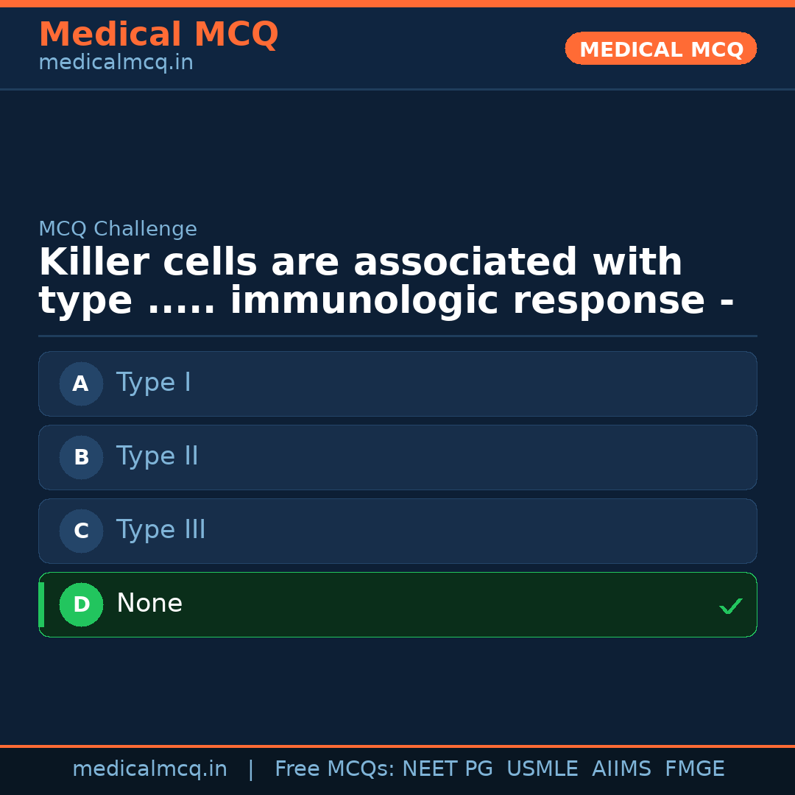Expand the MCQ Challenge section
The height and width of the screenshot is (795, 795).
click(118, 229)
